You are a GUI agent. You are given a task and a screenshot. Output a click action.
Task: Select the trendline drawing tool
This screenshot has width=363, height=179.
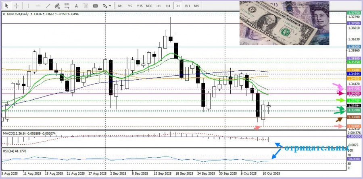[x=48, y=6]
